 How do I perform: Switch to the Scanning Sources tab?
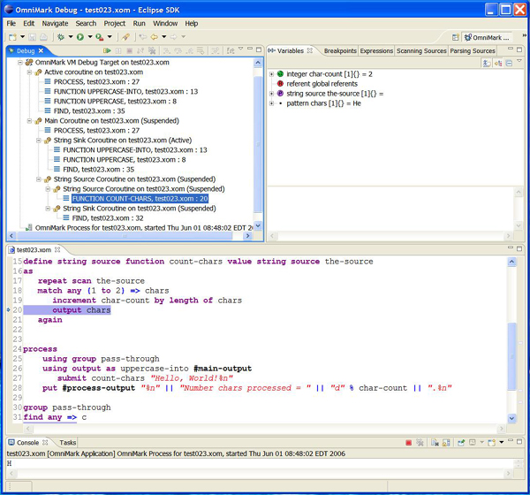421,50
